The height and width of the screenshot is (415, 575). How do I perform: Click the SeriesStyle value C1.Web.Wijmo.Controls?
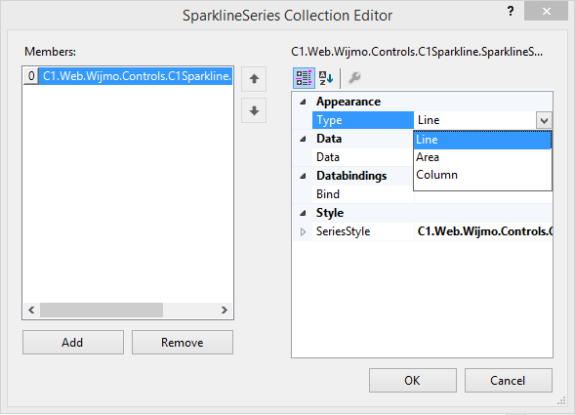[483, 231]
